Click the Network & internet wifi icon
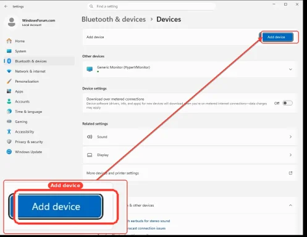307x237 pixels. point(9,71)
